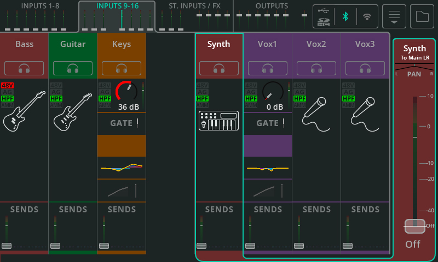Select Vox3 channel name header

pos(365,44)
